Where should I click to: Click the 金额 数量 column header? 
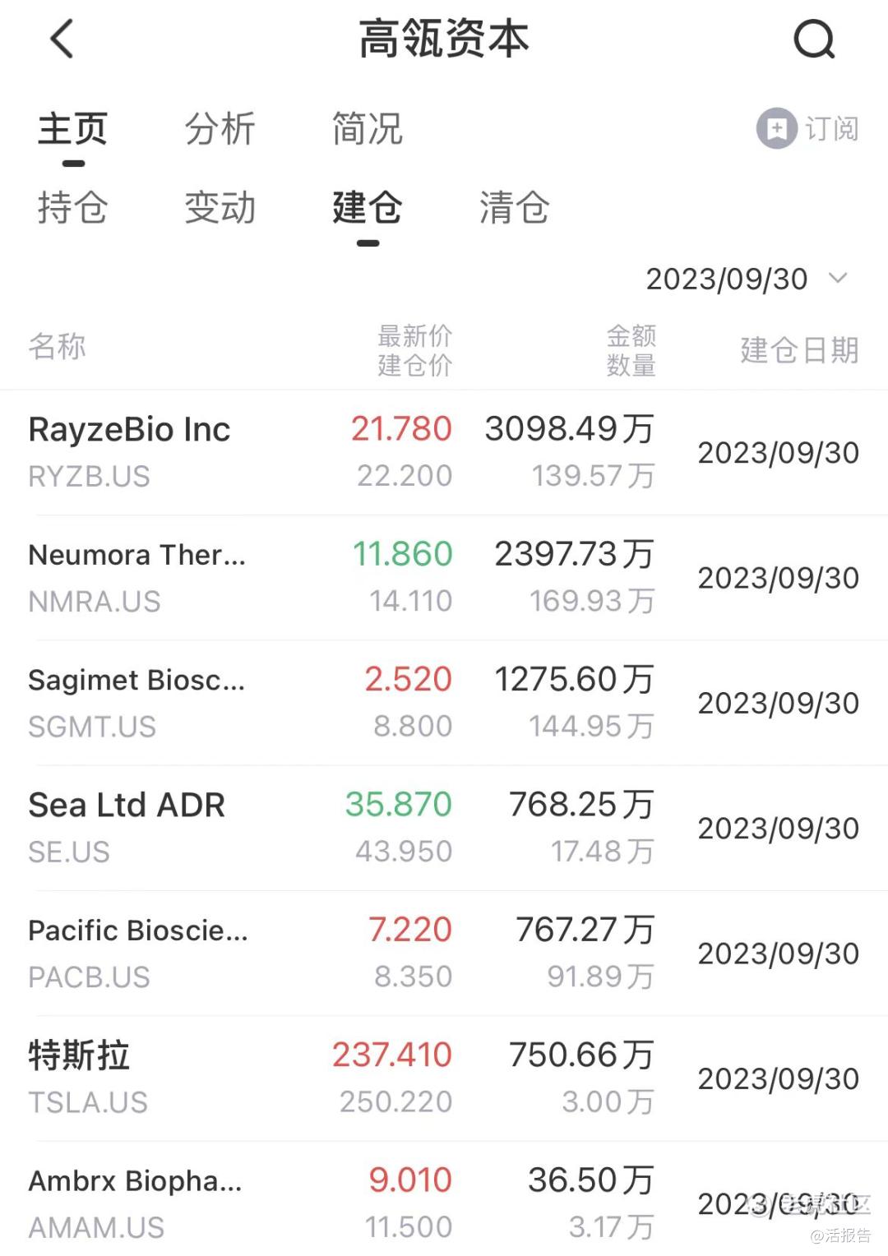[631, 350]
